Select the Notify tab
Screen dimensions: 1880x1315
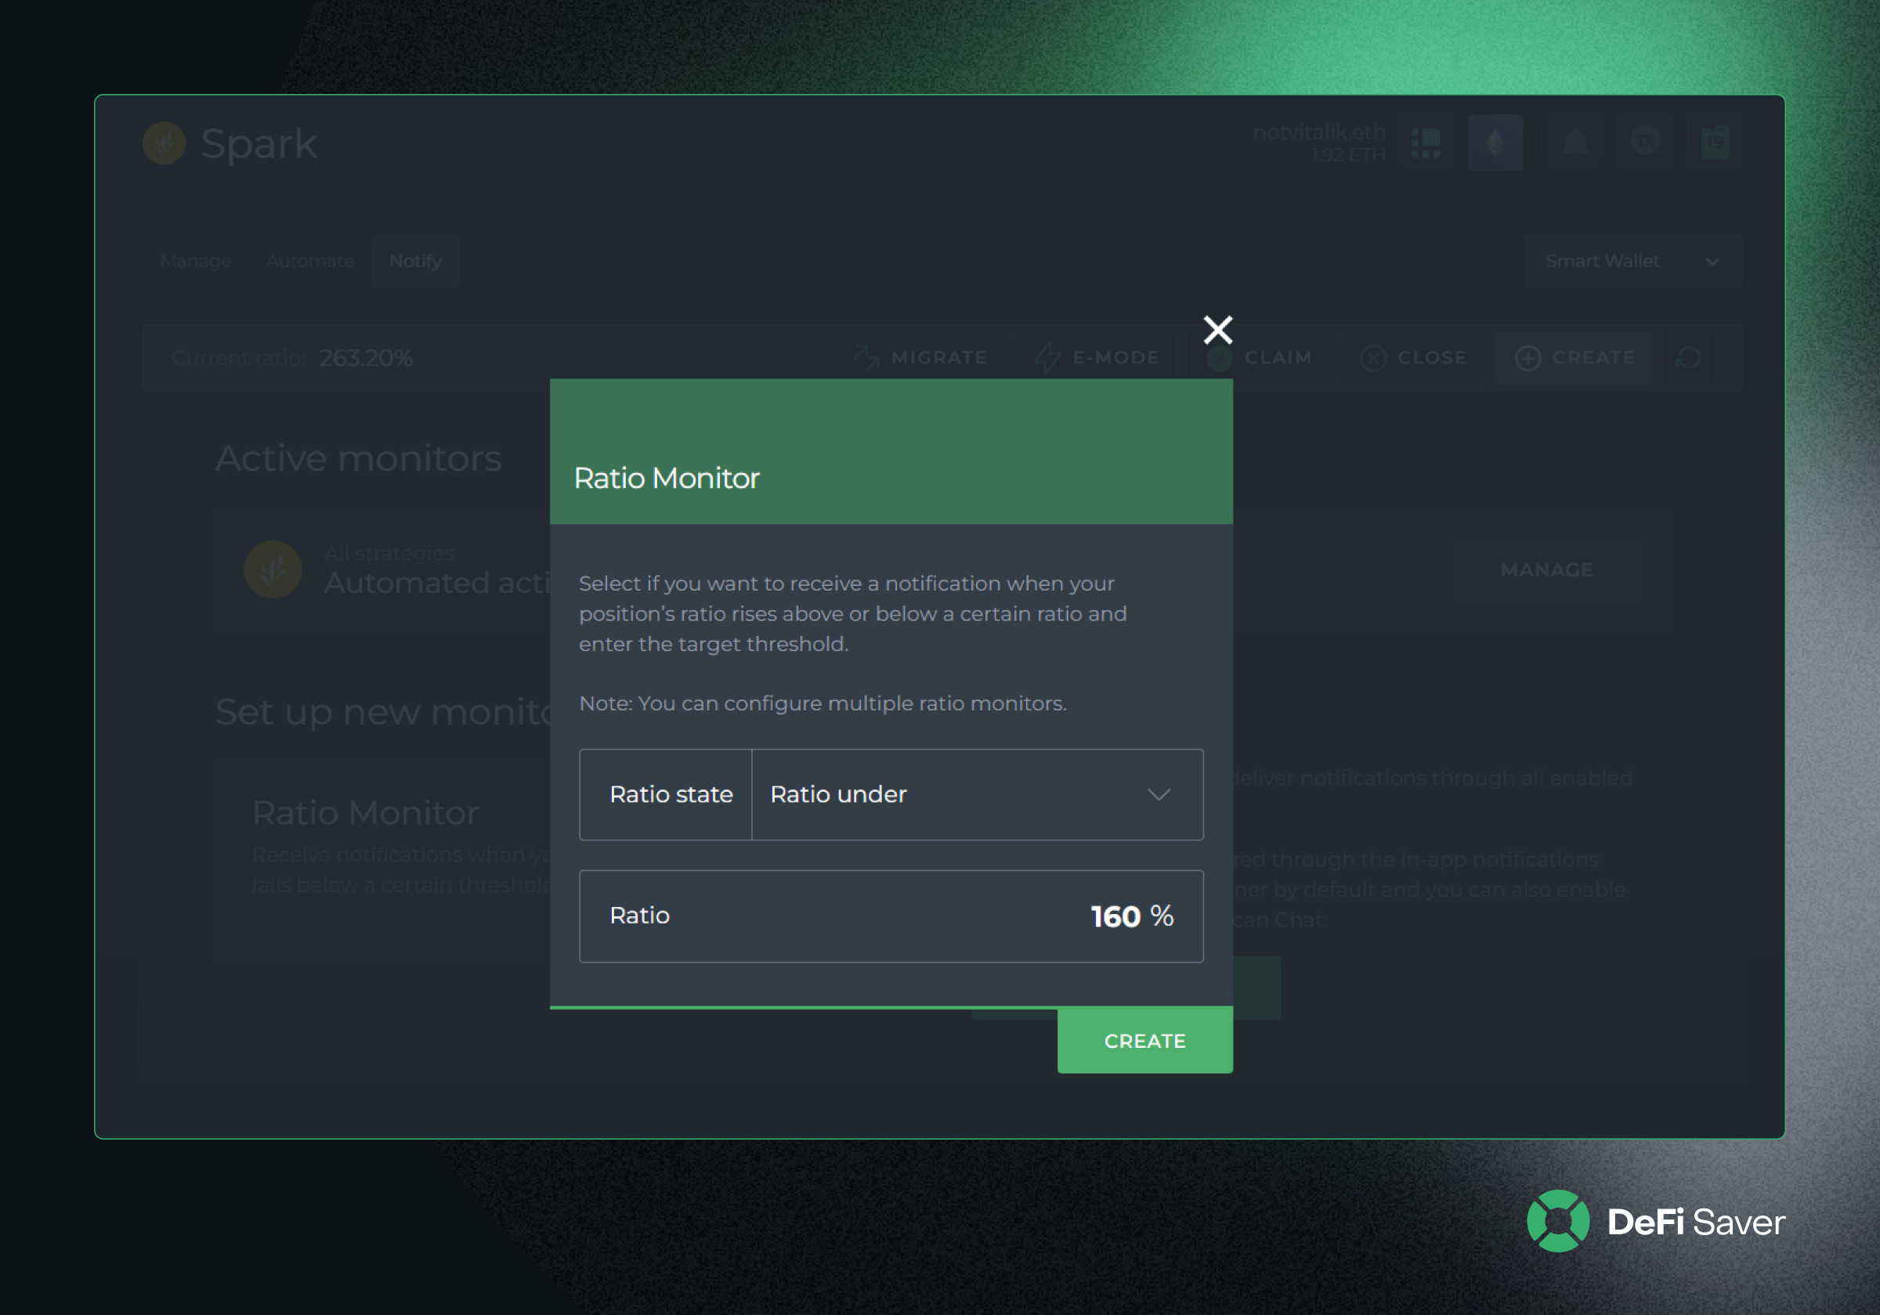coord(415,262)
